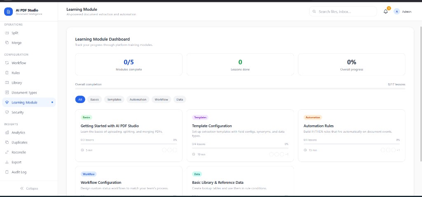
Task: Click the Duplicates icon in sidebar
Action: click(7, 142)
